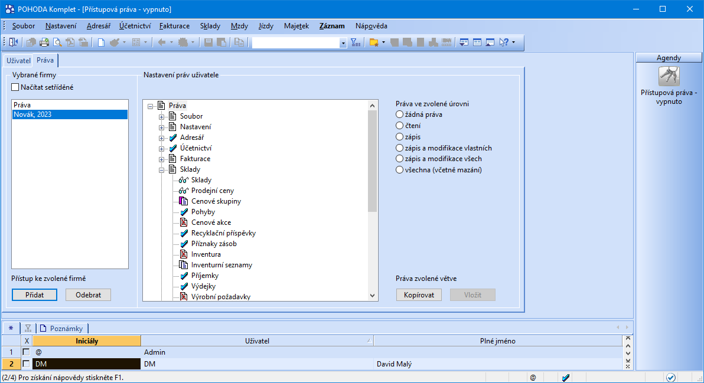Click the Vložit button
Image resolution: width=704 pixels, height=383 pixels.
[x=472, y=294]
